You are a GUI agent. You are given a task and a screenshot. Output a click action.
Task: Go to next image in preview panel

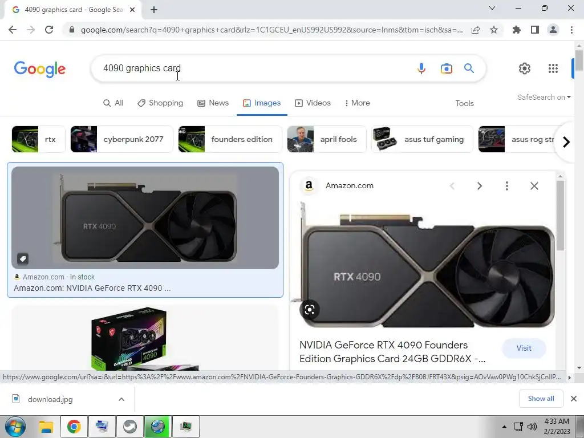point(479,186)
